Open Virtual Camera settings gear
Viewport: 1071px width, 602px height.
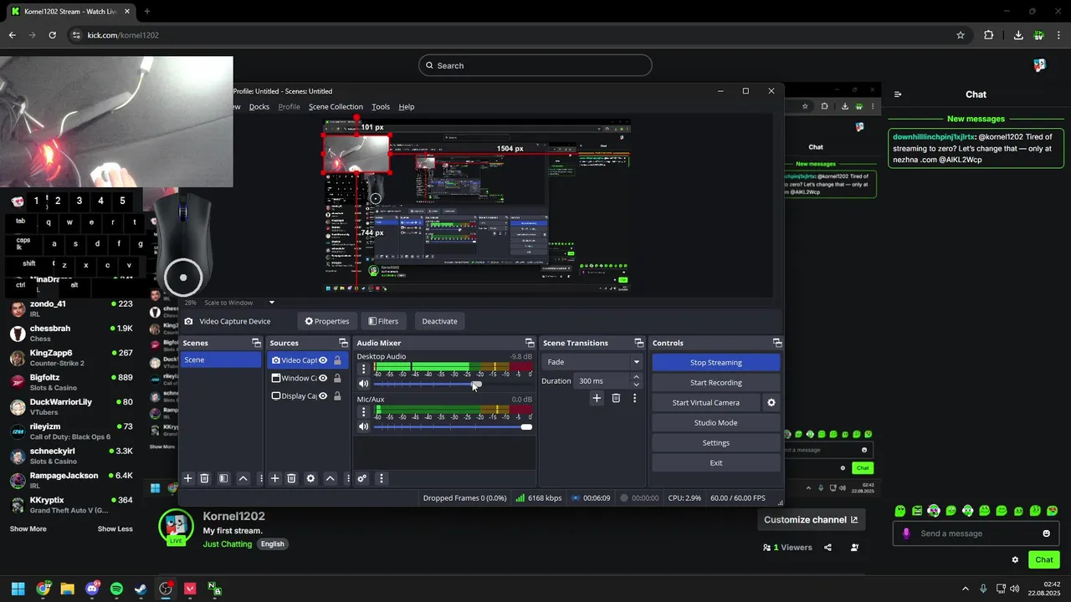click(771, 402)
